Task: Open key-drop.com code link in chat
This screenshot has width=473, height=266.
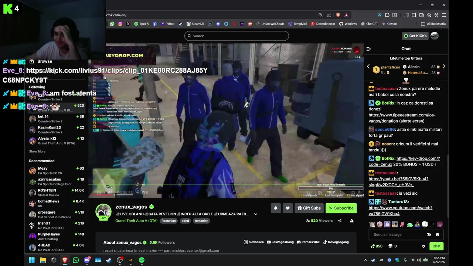Action: click(404, 161)
